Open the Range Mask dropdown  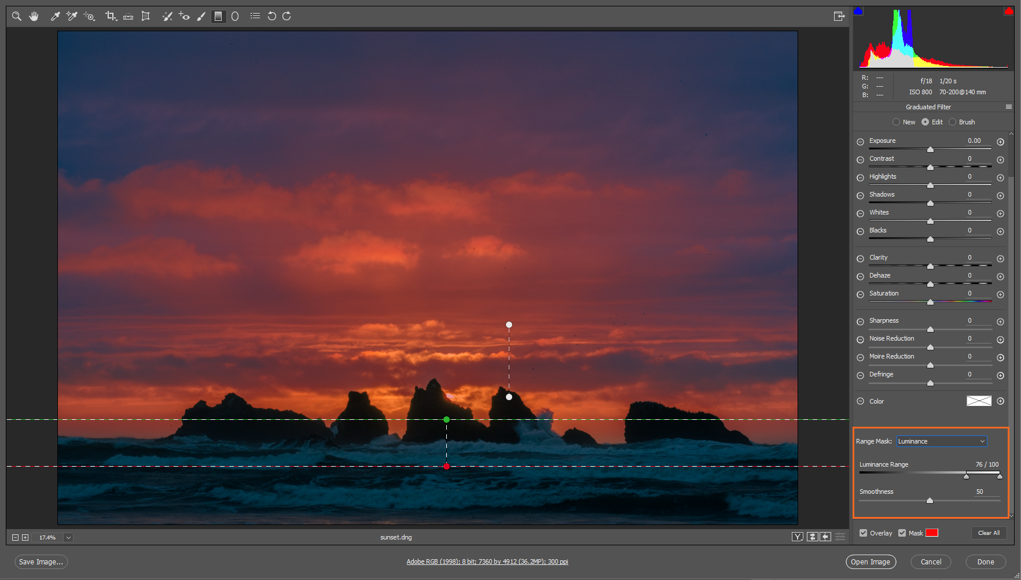pos(941,441)
